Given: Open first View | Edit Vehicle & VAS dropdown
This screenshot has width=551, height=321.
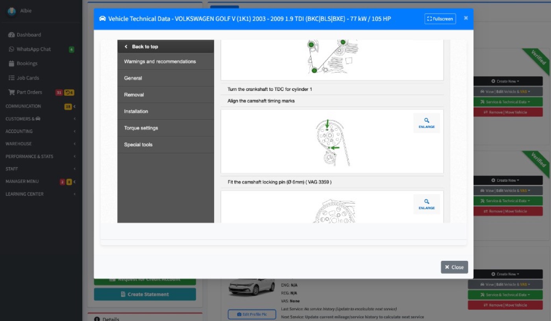Looking at the screenshot, I should [505, 92].
